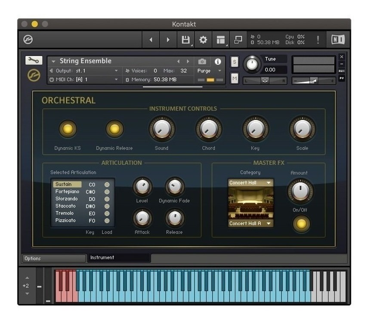371x323 pixels.
Task: Open the workspace layout icon
Action: click(x=221, y=40)
